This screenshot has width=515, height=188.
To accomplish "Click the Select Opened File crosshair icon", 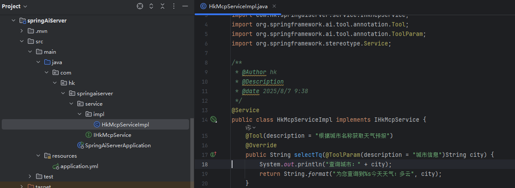I will [140, 6].
